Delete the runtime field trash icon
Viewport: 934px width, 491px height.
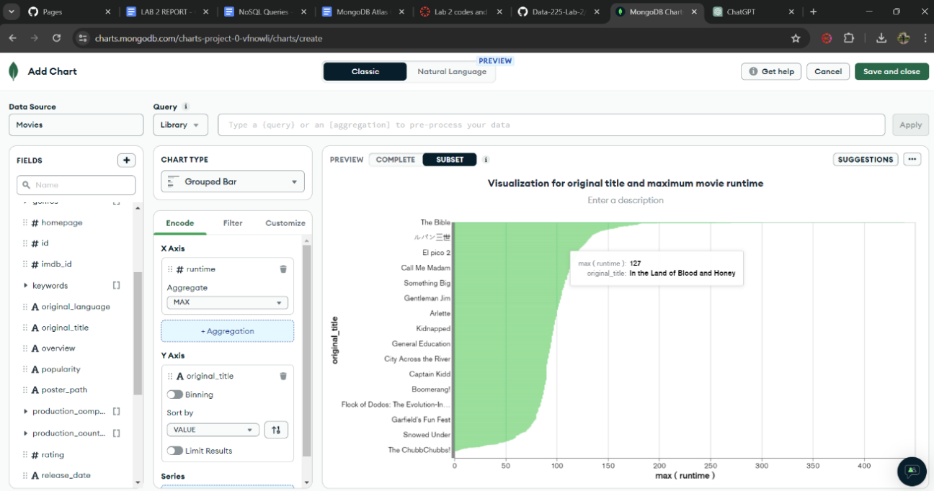tap(283, 269)
